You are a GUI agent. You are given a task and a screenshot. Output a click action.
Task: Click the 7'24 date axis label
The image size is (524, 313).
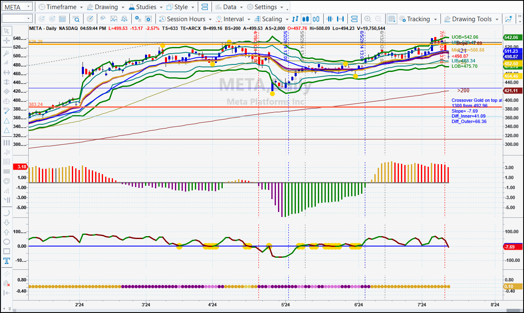pos(421,306)
